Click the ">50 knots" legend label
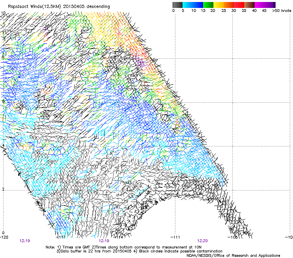This screenshot has height=258, width=293. [x=282, y=11]
